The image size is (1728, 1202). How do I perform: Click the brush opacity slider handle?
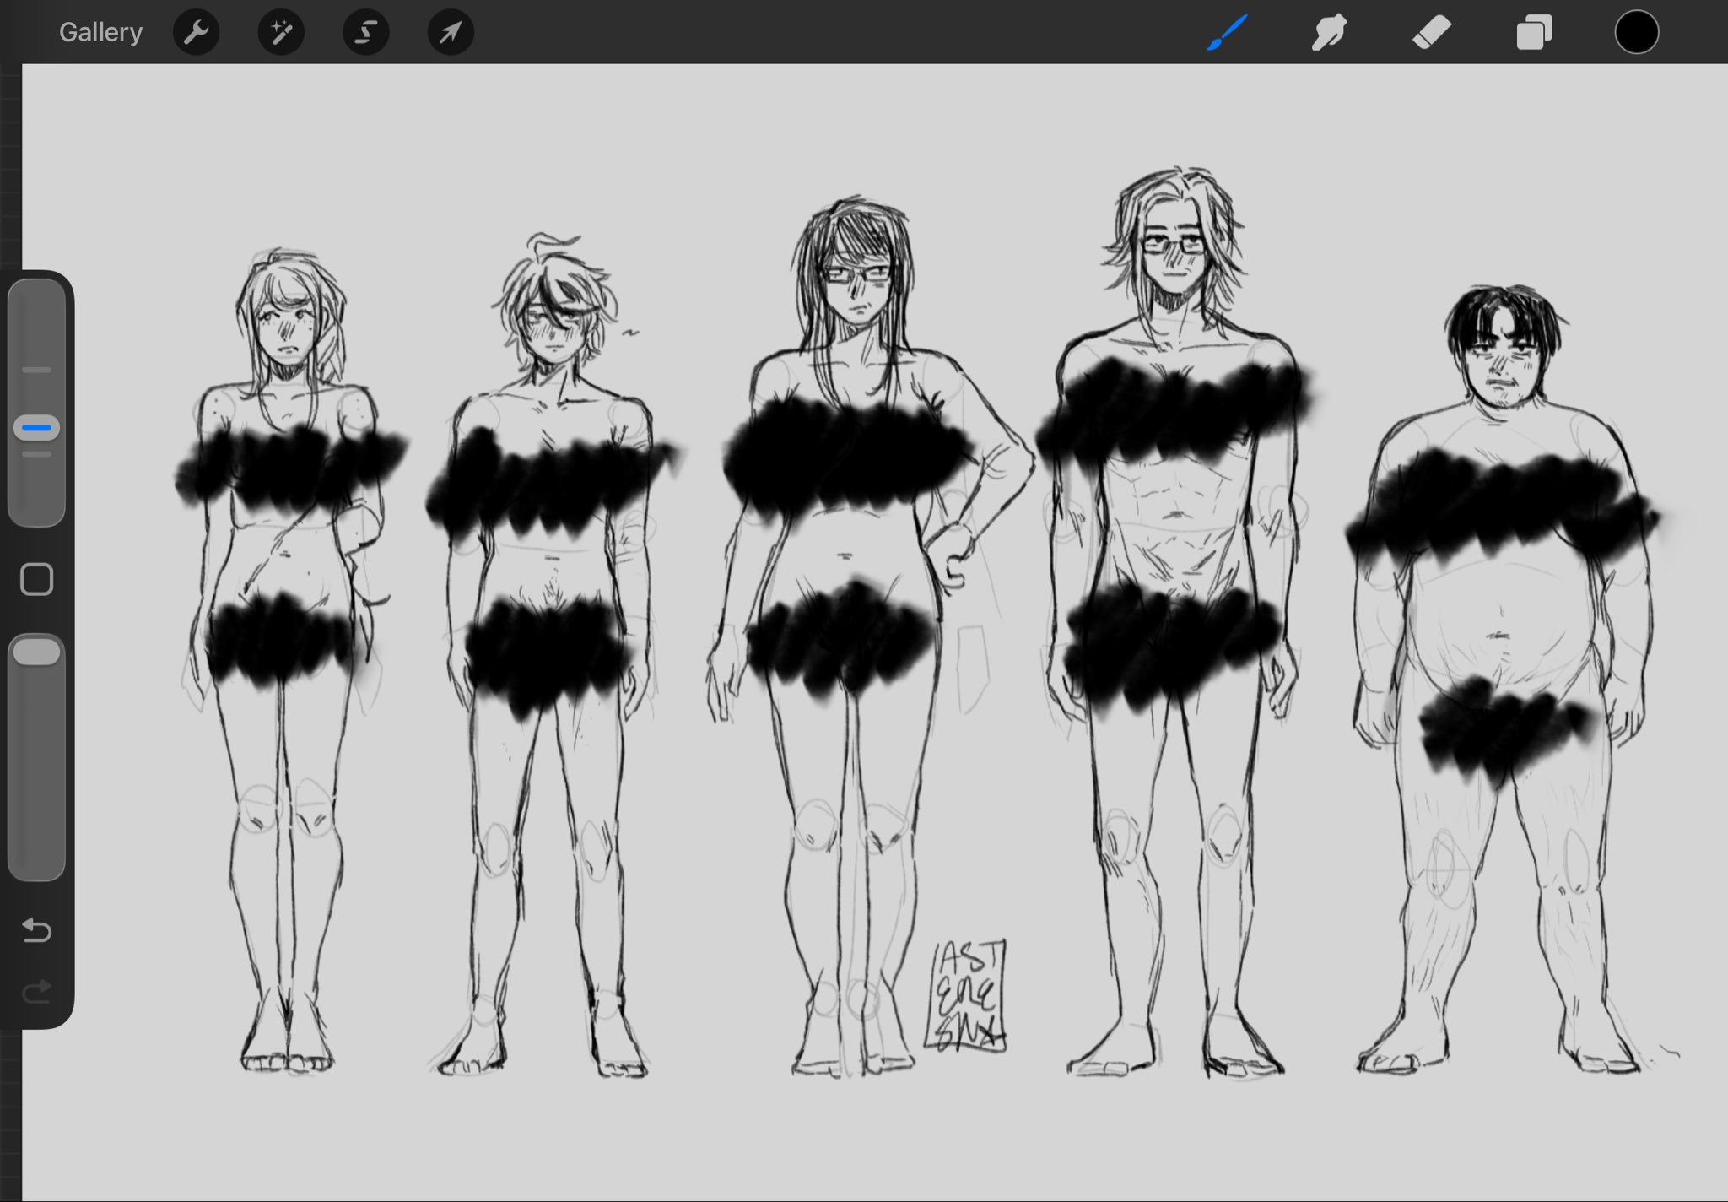tap(37, 652)
